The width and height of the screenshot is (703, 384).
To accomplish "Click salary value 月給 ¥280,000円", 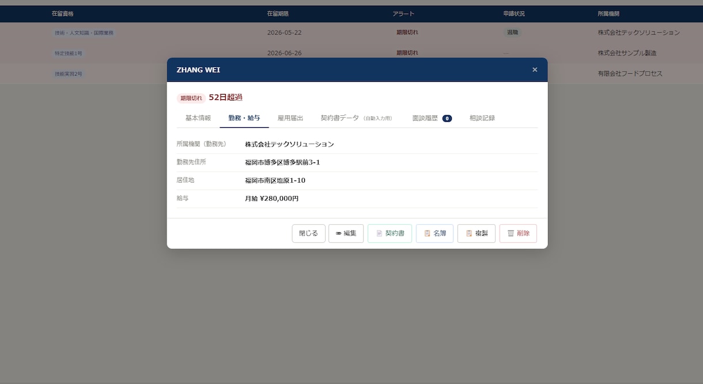I will 272,198.
